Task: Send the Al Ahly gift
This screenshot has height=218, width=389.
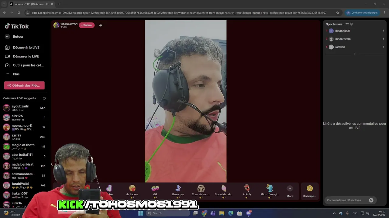Action: tap(247, 191)
